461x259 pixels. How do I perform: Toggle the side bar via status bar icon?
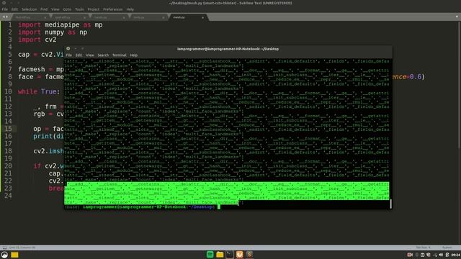point(4,247)
